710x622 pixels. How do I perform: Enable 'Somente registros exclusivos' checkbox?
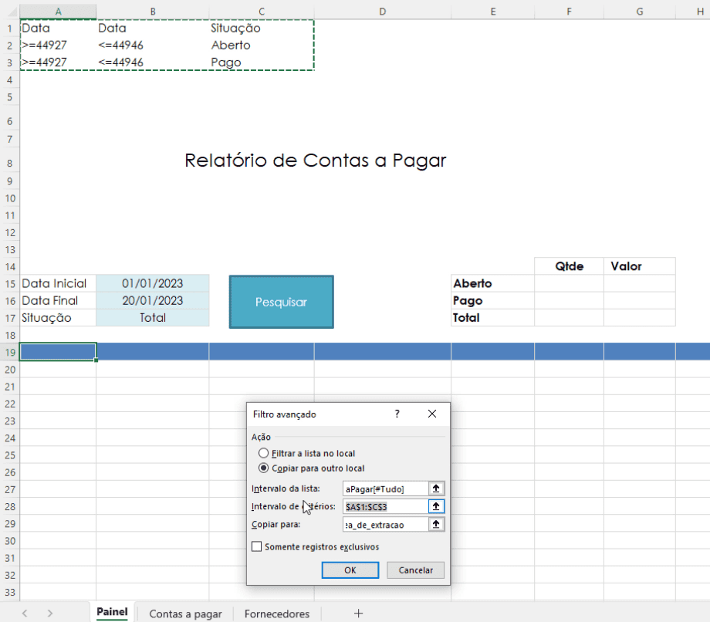(257, 547)
